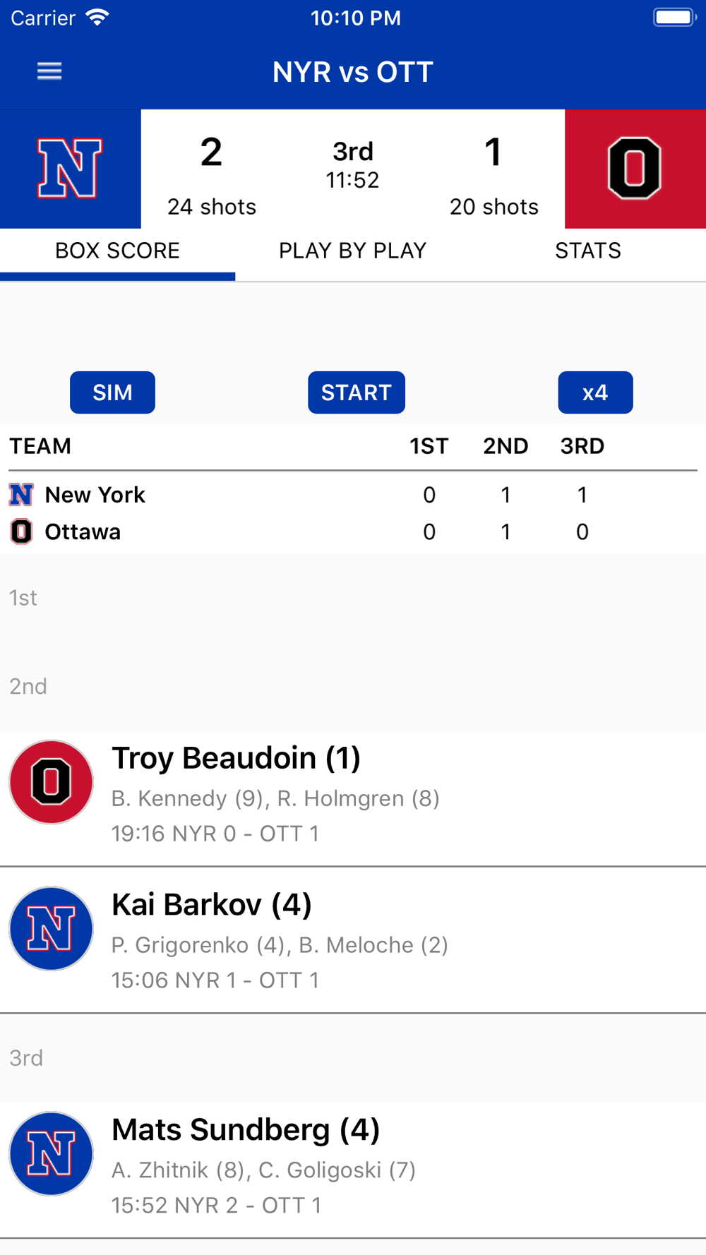
Task: Tap the New York row in score table
Action: click(353, 495)
